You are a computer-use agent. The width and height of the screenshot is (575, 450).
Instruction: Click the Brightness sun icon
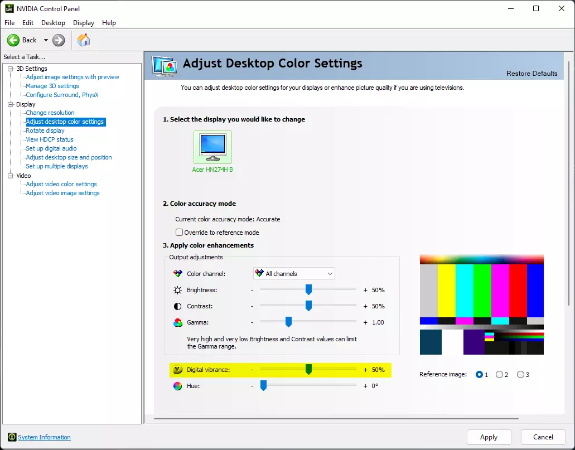178,291
